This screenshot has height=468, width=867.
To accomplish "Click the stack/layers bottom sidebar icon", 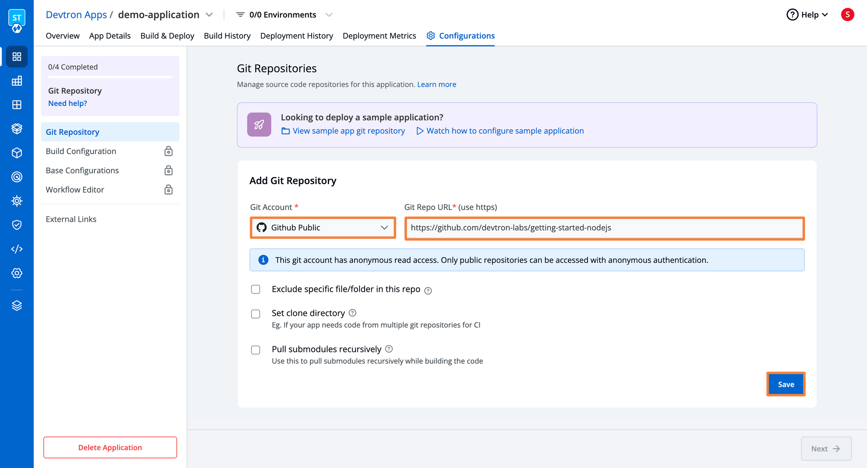I will [16, 305].
